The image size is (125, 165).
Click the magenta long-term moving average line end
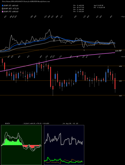pos(115,52)
